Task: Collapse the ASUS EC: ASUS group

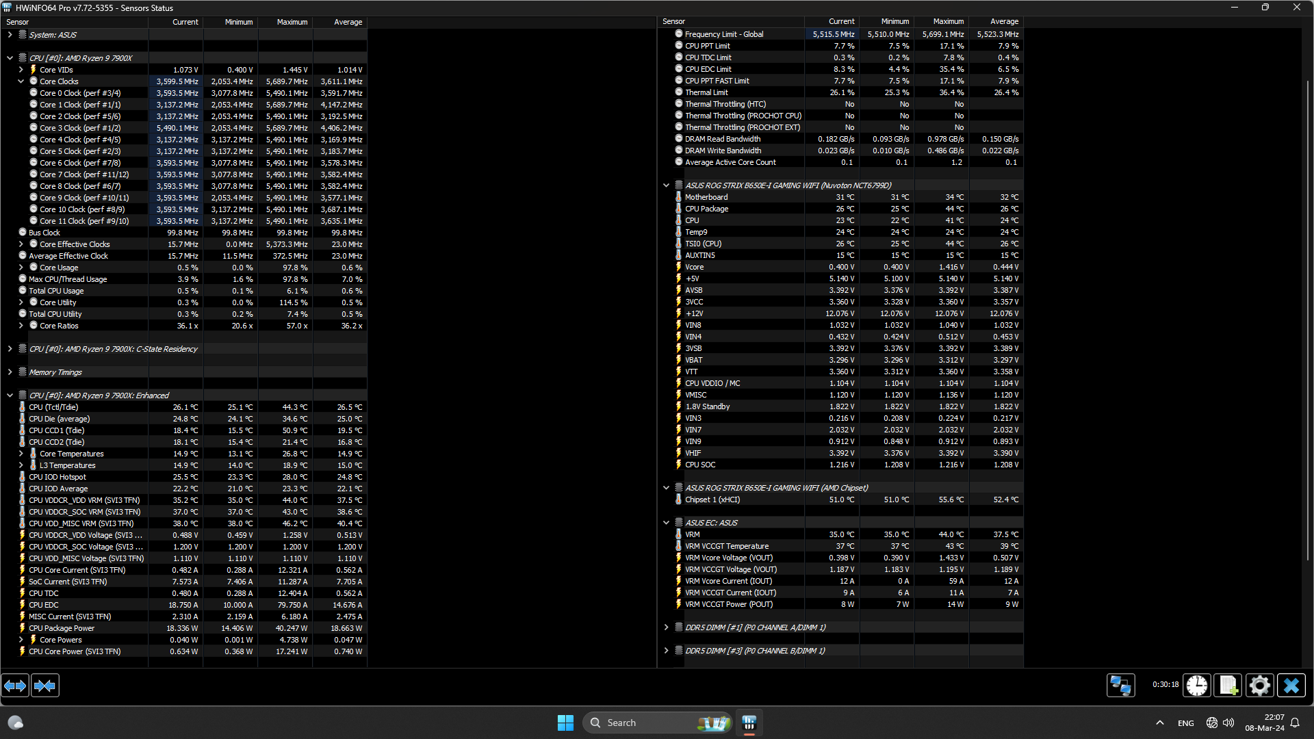Action: 666,523
